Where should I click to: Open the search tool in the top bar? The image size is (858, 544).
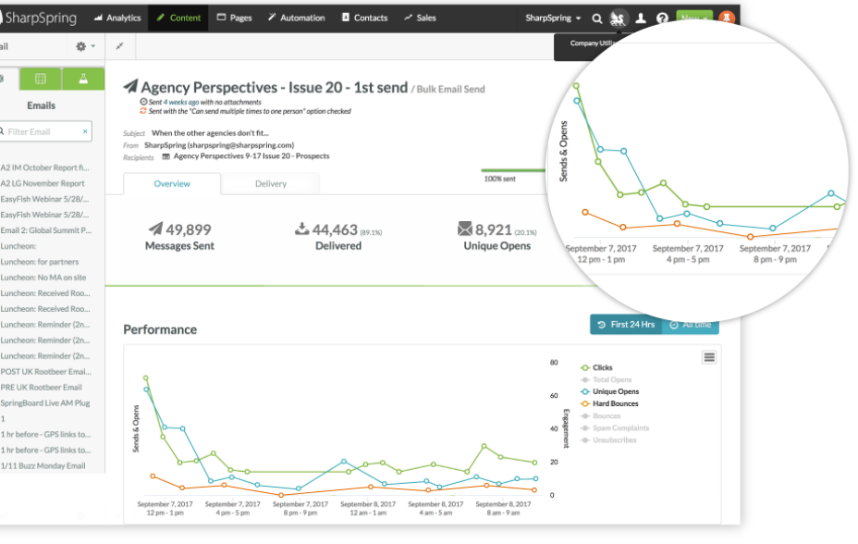(595, 17)
